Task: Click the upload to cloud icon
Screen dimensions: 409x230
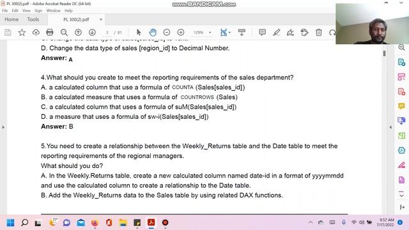Action: [x=36, y=33]
